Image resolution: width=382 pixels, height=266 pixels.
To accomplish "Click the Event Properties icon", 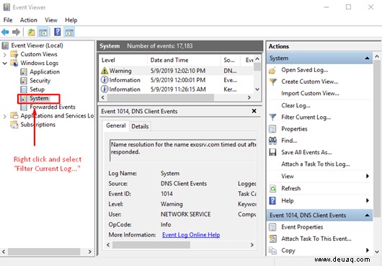I will coord(272,227).
